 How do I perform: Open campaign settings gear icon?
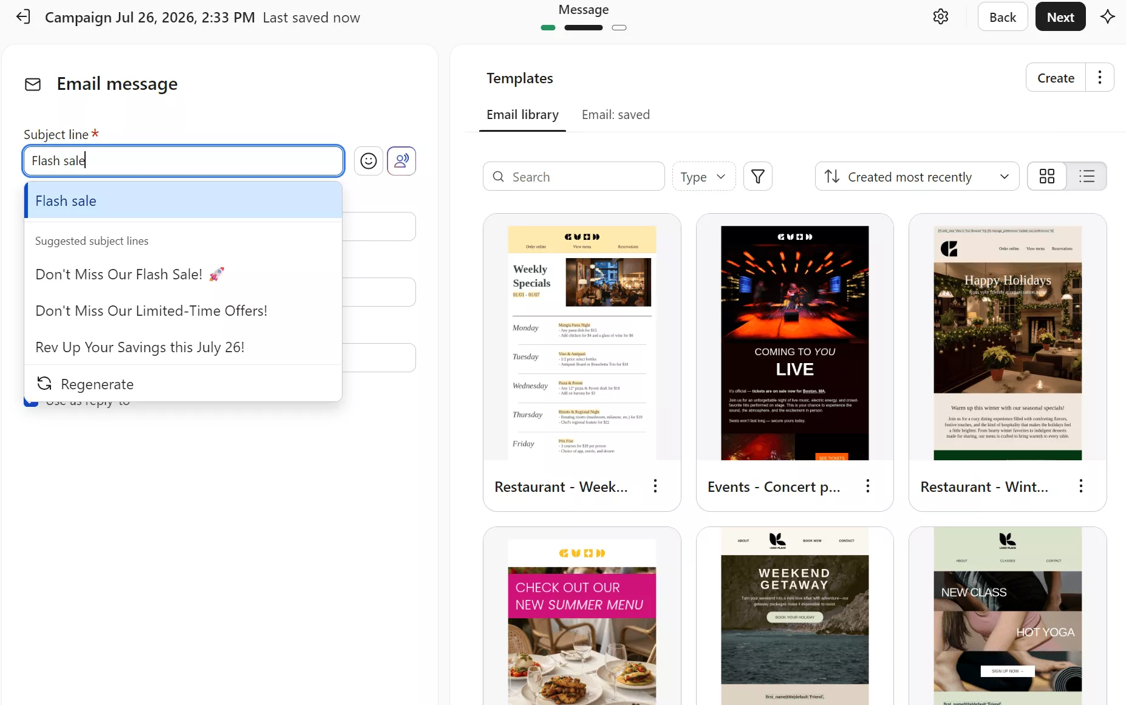pyautogui.click(x=941, y=17)
